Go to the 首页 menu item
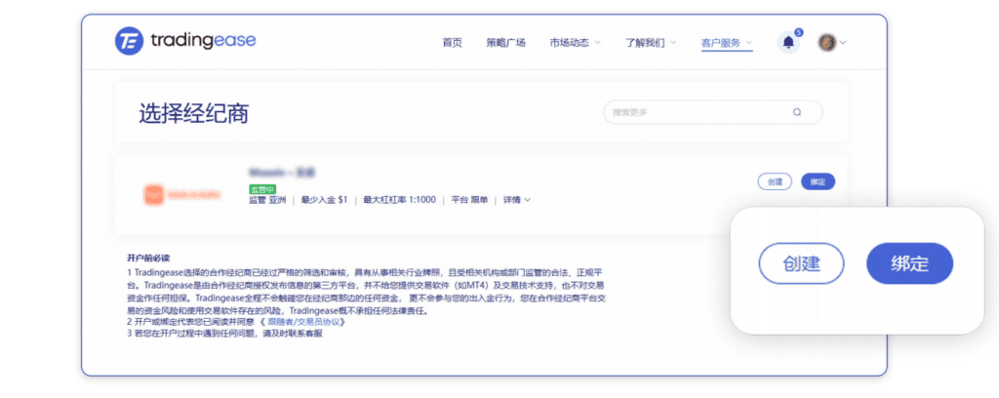 pyautogui.click(x=452, y=43)
